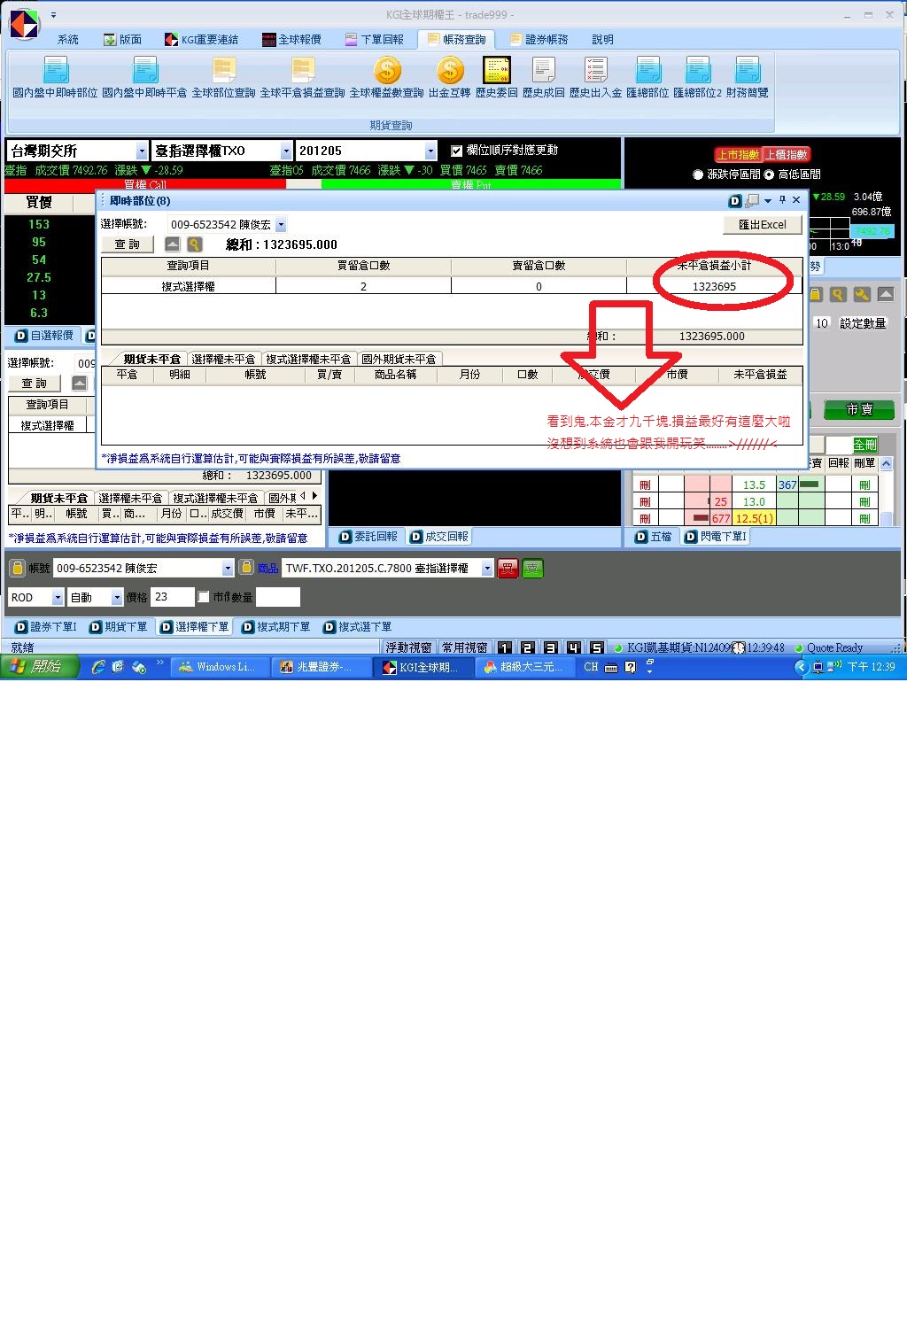This screenshot has height=1341, width=907.
Task: Select the 高低區間 radio button
Action: pyautogui.click(x=769, y=174)
